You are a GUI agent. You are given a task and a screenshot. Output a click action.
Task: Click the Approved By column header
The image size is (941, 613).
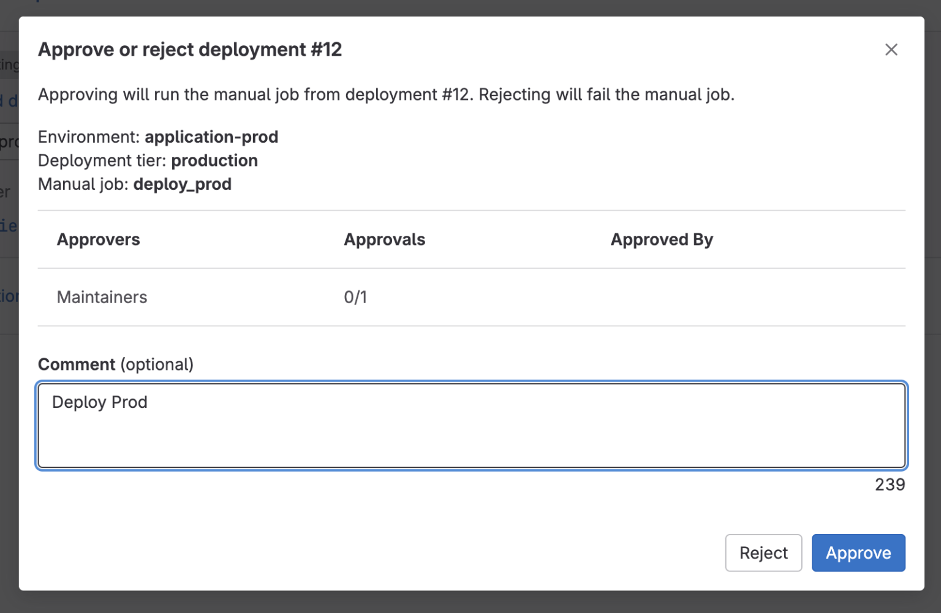[x=661, y=239]
